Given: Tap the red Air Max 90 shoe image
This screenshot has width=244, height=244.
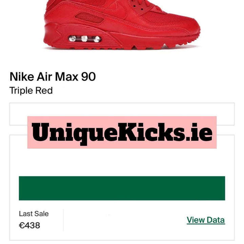Looking at the screenshot, I should (x=122, y=25).
